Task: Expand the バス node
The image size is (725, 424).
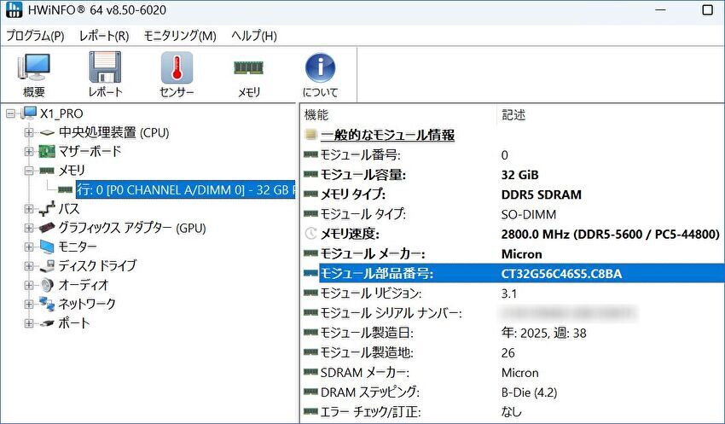Action: tap(29, 209)
